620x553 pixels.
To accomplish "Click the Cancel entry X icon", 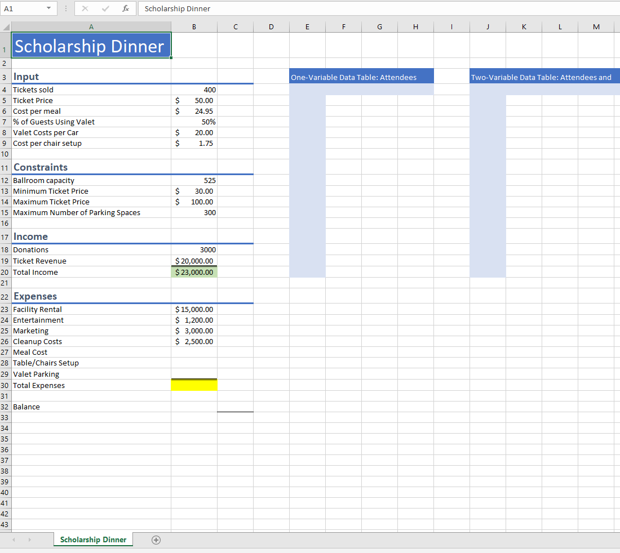I will point(85,8).
